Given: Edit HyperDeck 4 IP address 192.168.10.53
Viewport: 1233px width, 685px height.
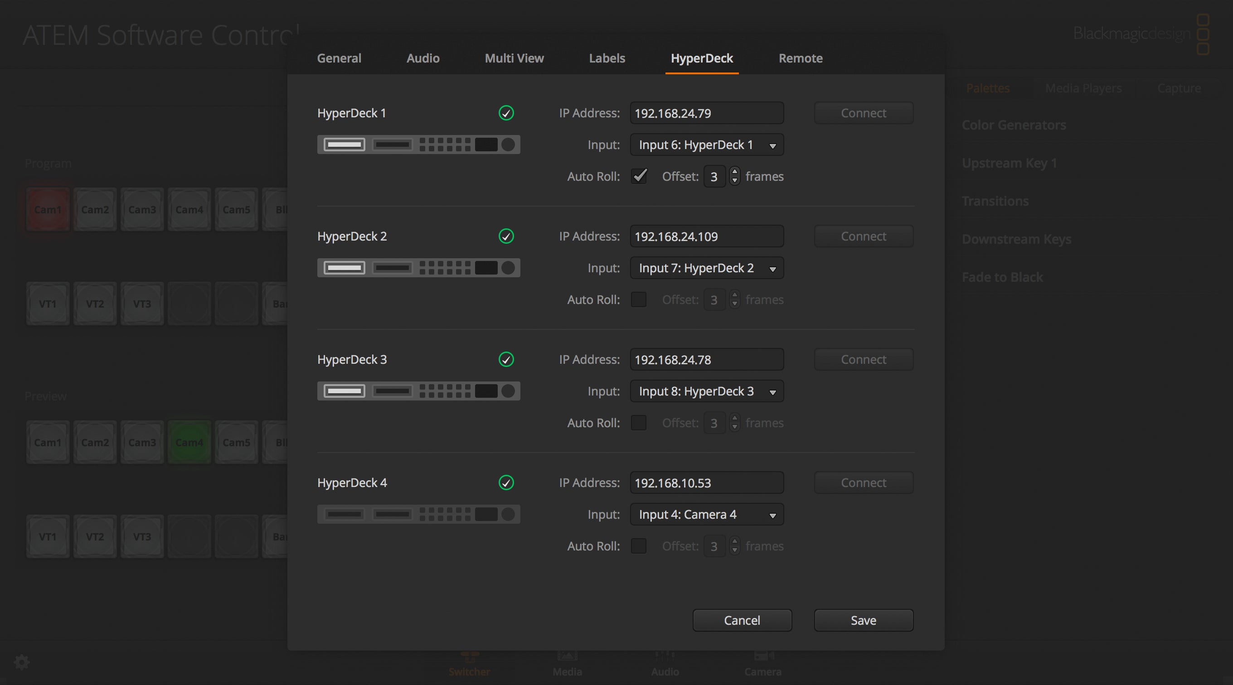Looking at the screenshot, I should click(707, 482).
